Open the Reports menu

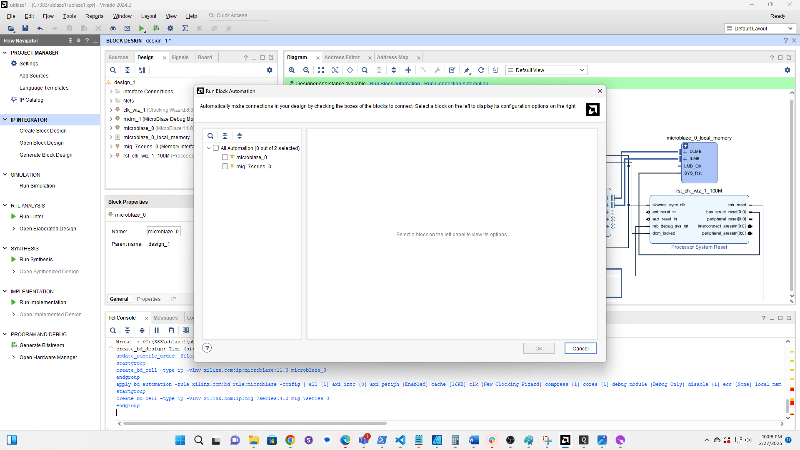click(94, 16)
